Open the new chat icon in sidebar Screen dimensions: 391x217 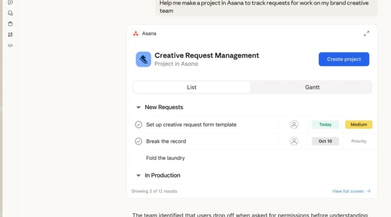[10, 2]
